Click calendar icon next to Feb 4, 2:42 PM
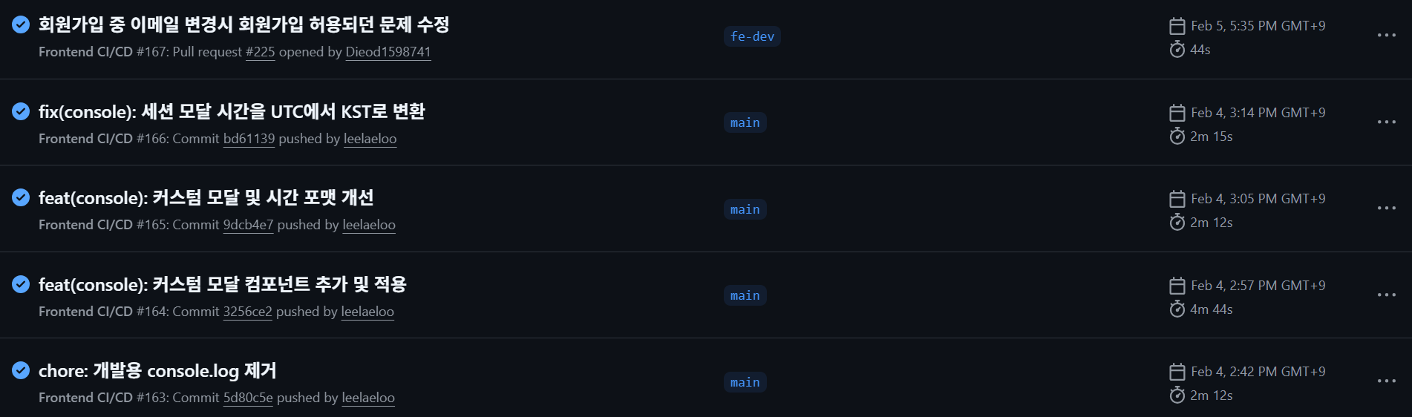Screen dimensions: 1412x417 click(1177, 372)
